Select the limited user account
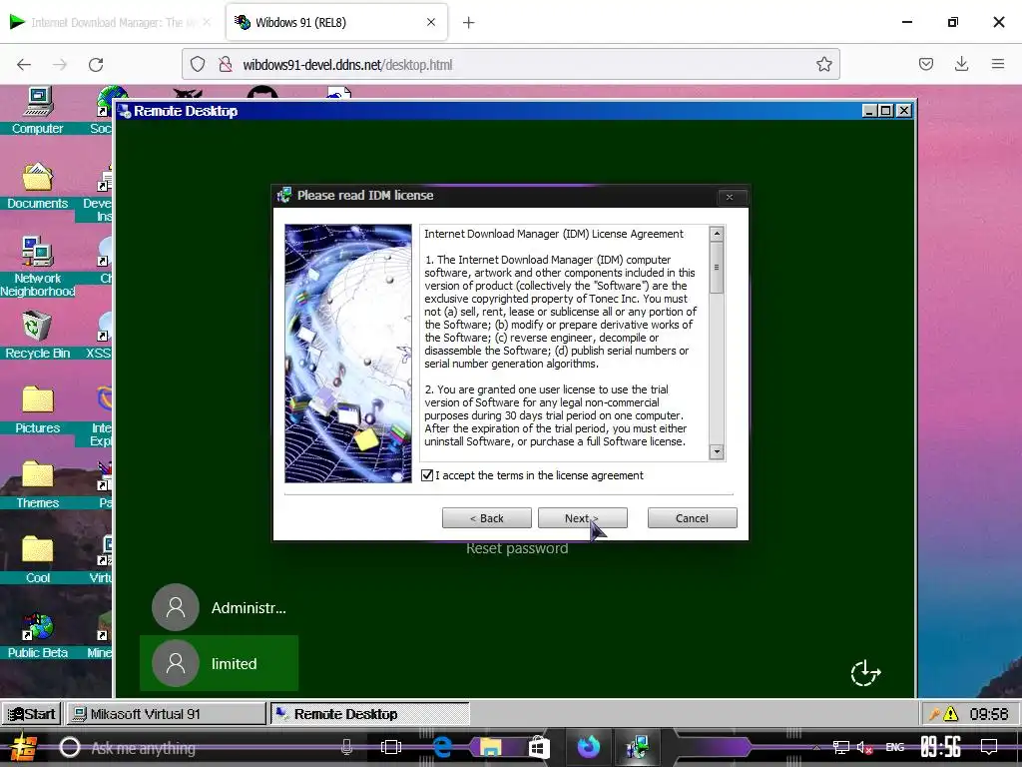1022x767 pixels. pos(219,663)
